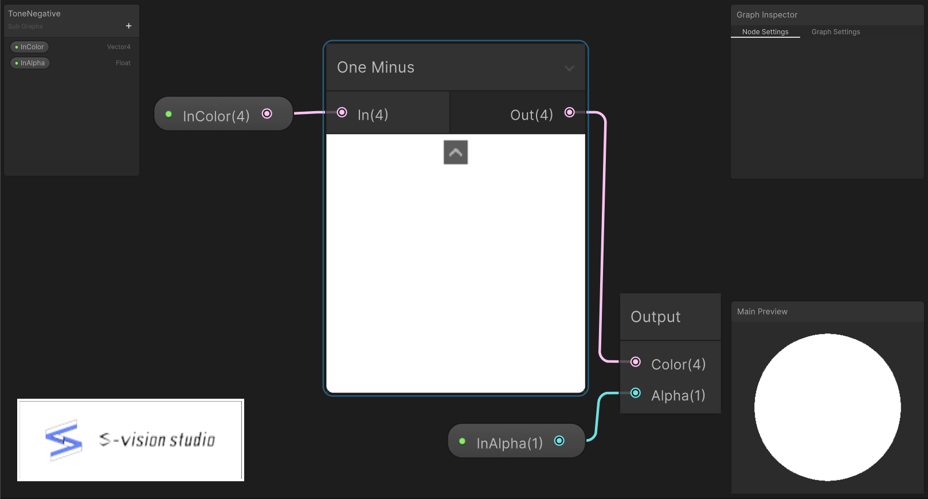Click the Output Color(4) input port
Screen dimensions: 928x499
[x=636, y=362]
